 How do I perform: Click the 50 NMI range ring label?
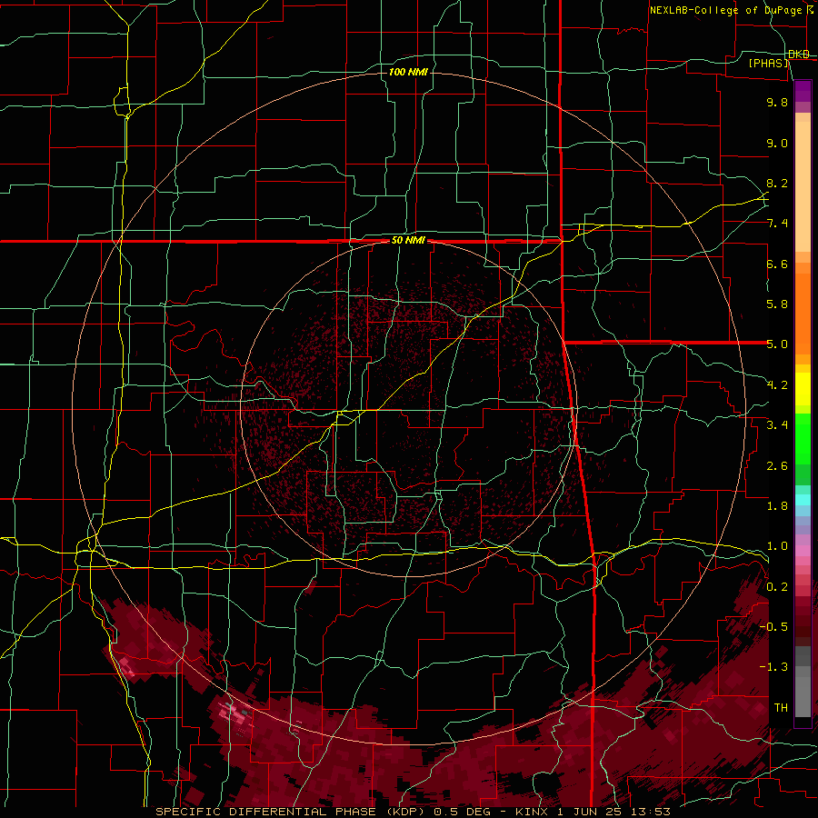point(408,241)
